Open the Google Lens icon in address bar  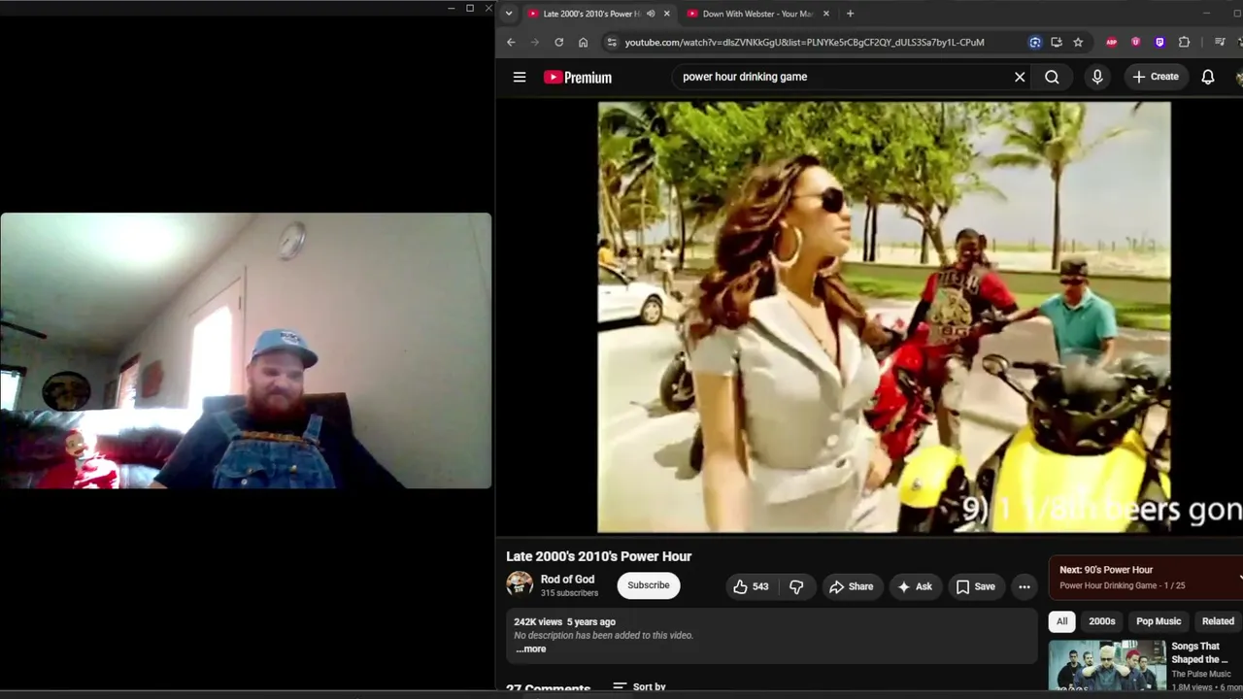(x=1035, y=42)
